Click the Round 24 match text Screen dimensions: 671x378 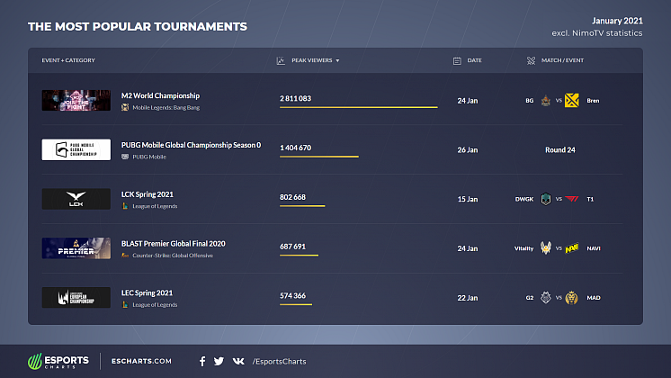coord(560,149)
